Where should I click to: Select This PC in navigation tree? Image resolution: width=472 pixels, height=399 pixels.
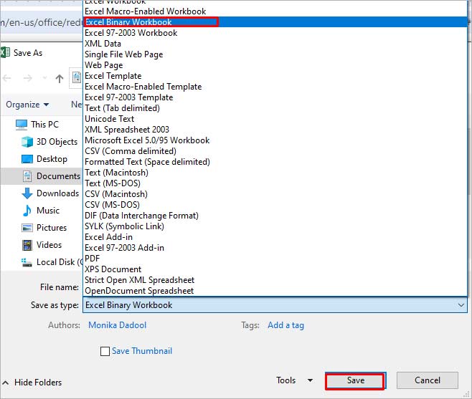tap(37, 125)
